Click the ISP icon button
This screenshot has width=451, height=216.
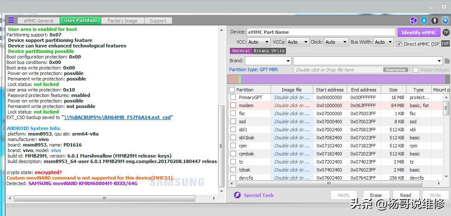click(445, 43)
